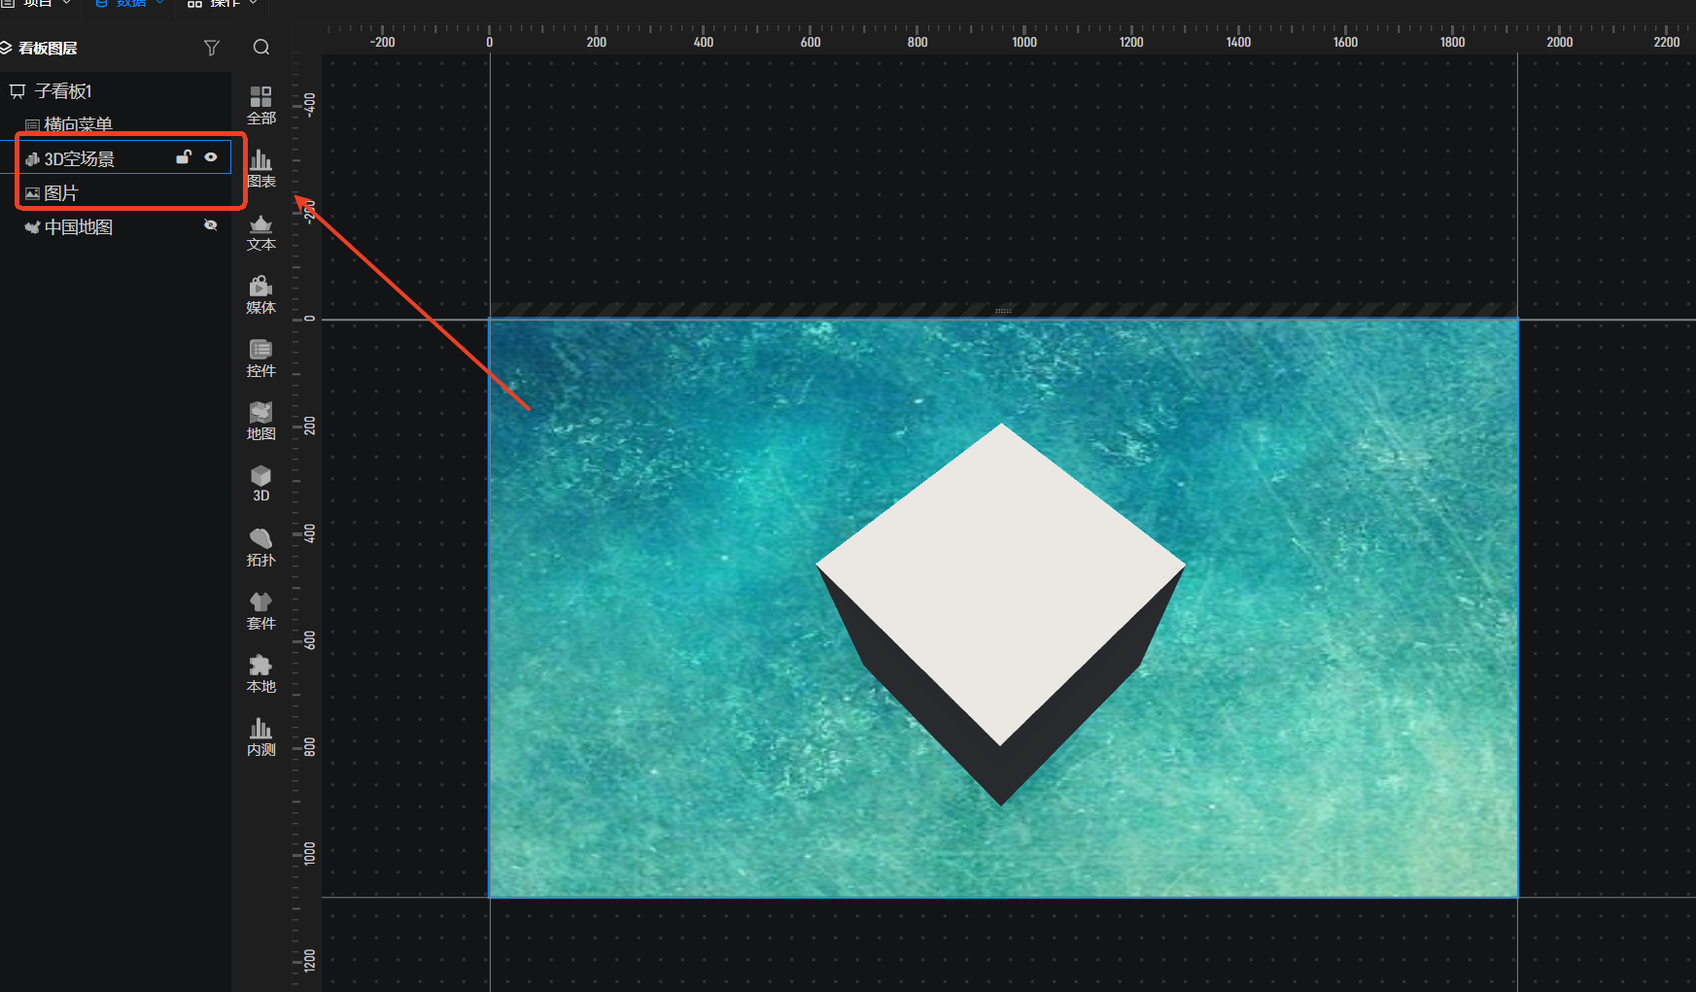Open the 媒体 media components category
Viewport: 1696px width, 992px height.
[x=260, y=294]
